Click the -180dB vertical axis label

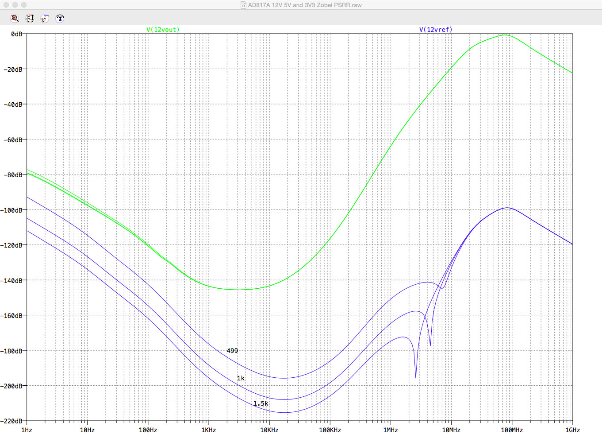coord(12,351)
